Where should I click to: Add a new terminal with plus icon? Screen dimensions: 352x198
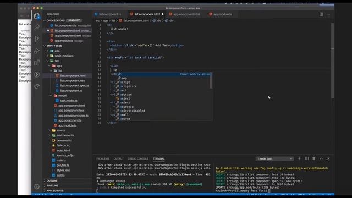pyautogui.click(x=299, y=158)
